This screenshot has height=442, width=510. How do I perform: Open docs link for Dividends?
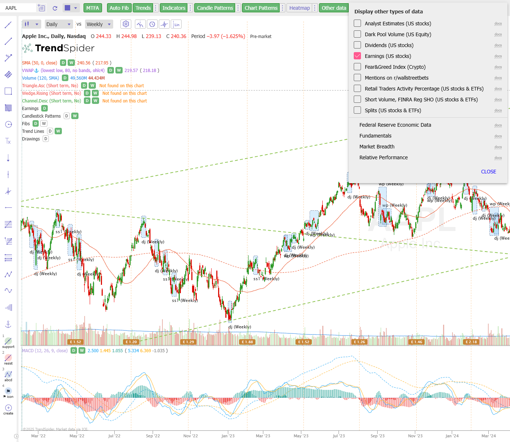coord(498,45)
